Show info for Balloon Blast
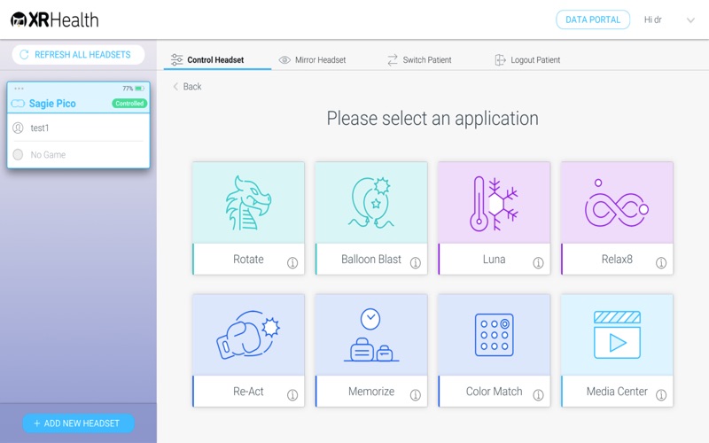Viewport: 709px width, 443px height. point(415,262)
